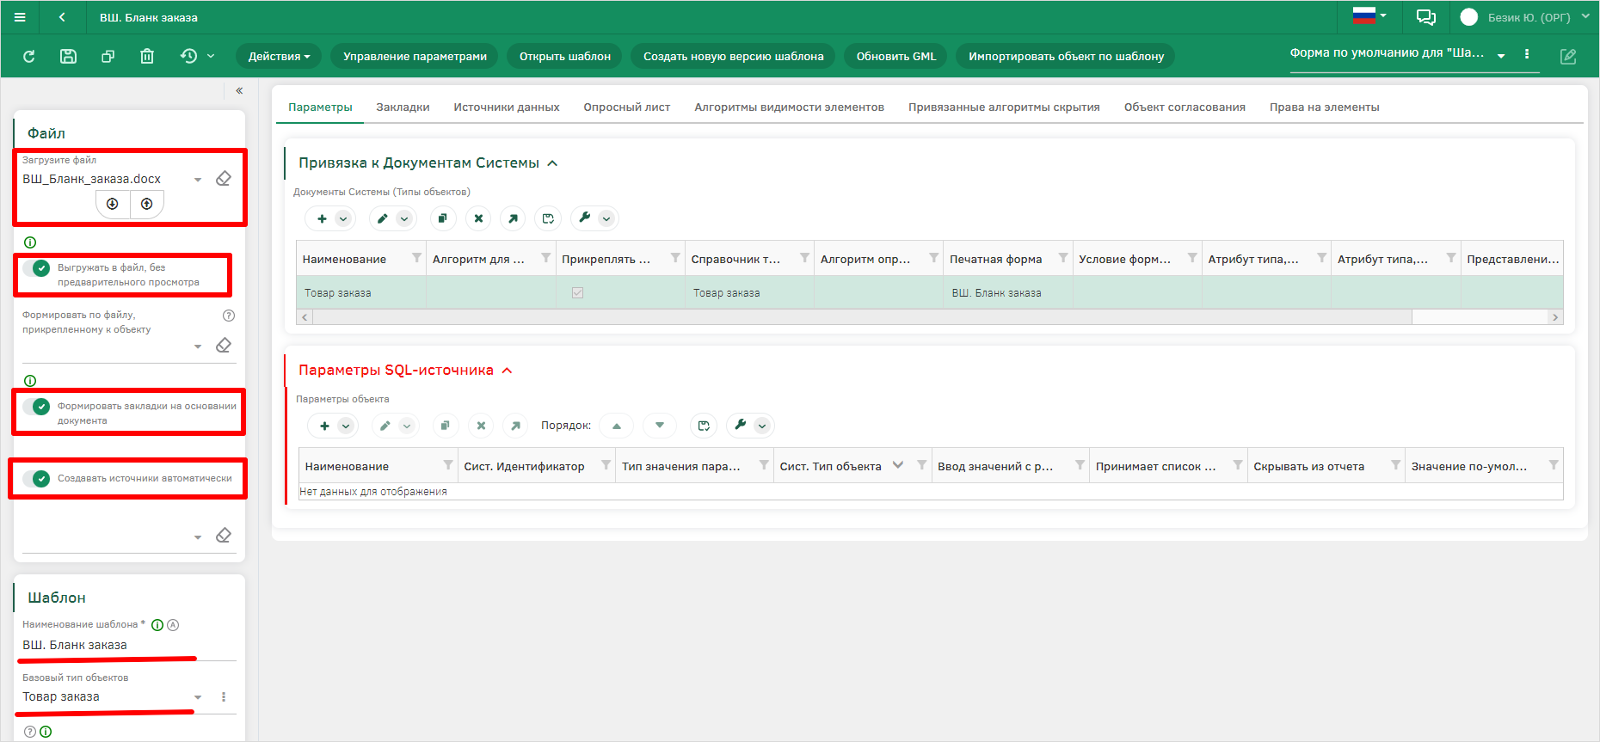Screen dimensions: 1600x742
Task: Open the hamburger main menu
Action: pyautogui.click(x=20, y=17)
